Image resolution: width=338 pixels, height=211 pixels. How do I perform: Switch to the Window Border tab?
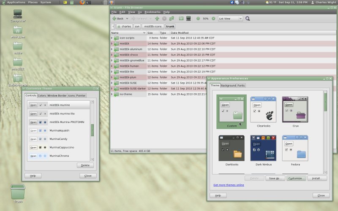point(57,96)
